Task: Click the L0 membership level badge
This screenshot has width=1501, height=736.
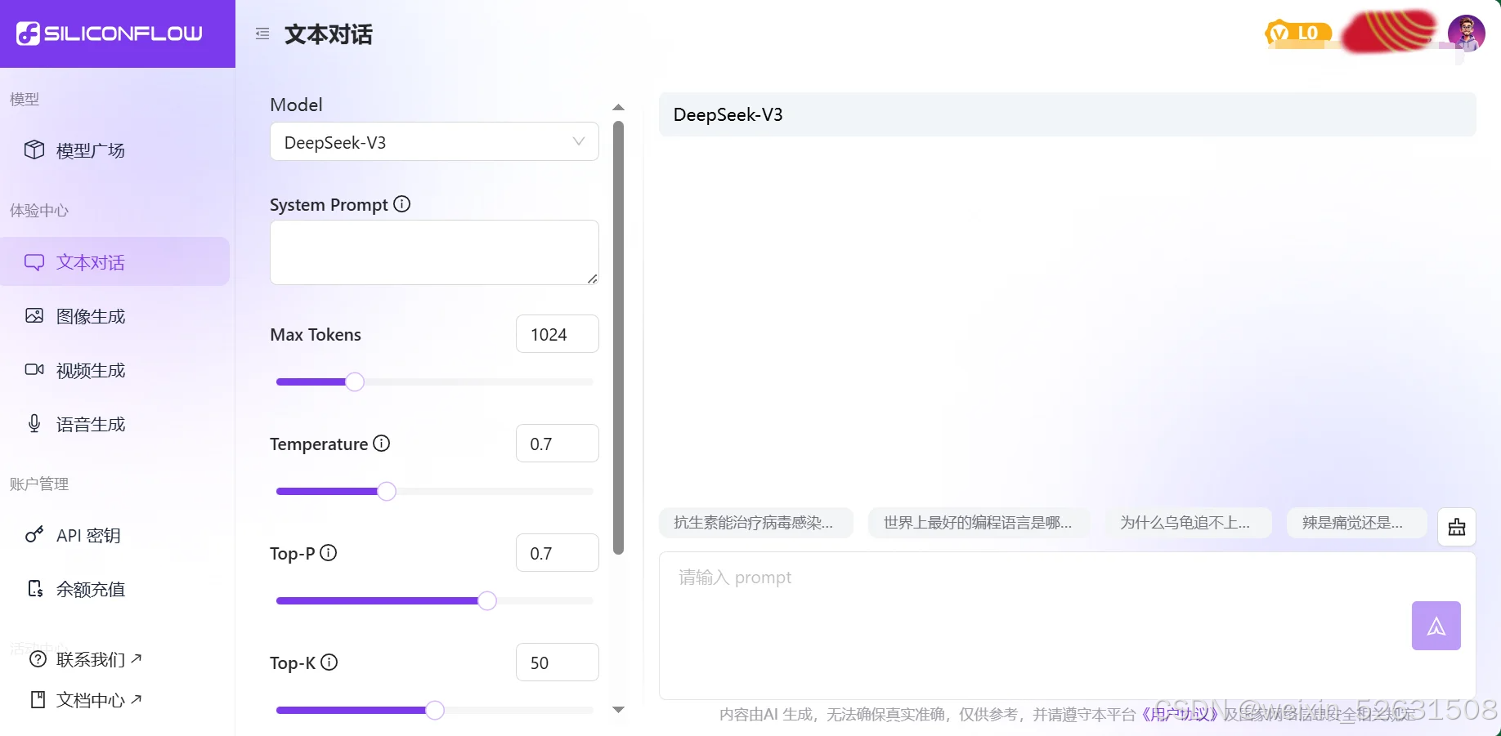Action: (1298, 33)
